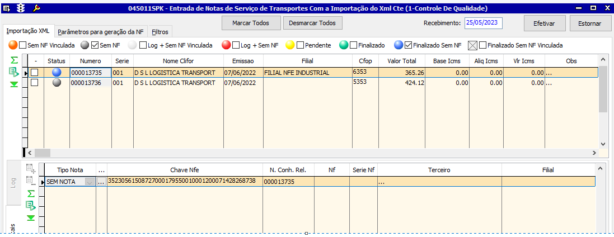
Task: Click the green sigma icon beside upper grid
Action: [14, 60]
